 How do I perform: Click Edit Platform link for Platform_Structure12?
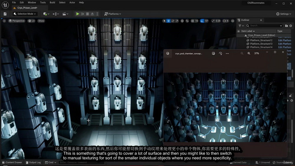click(x=285, y=40)
